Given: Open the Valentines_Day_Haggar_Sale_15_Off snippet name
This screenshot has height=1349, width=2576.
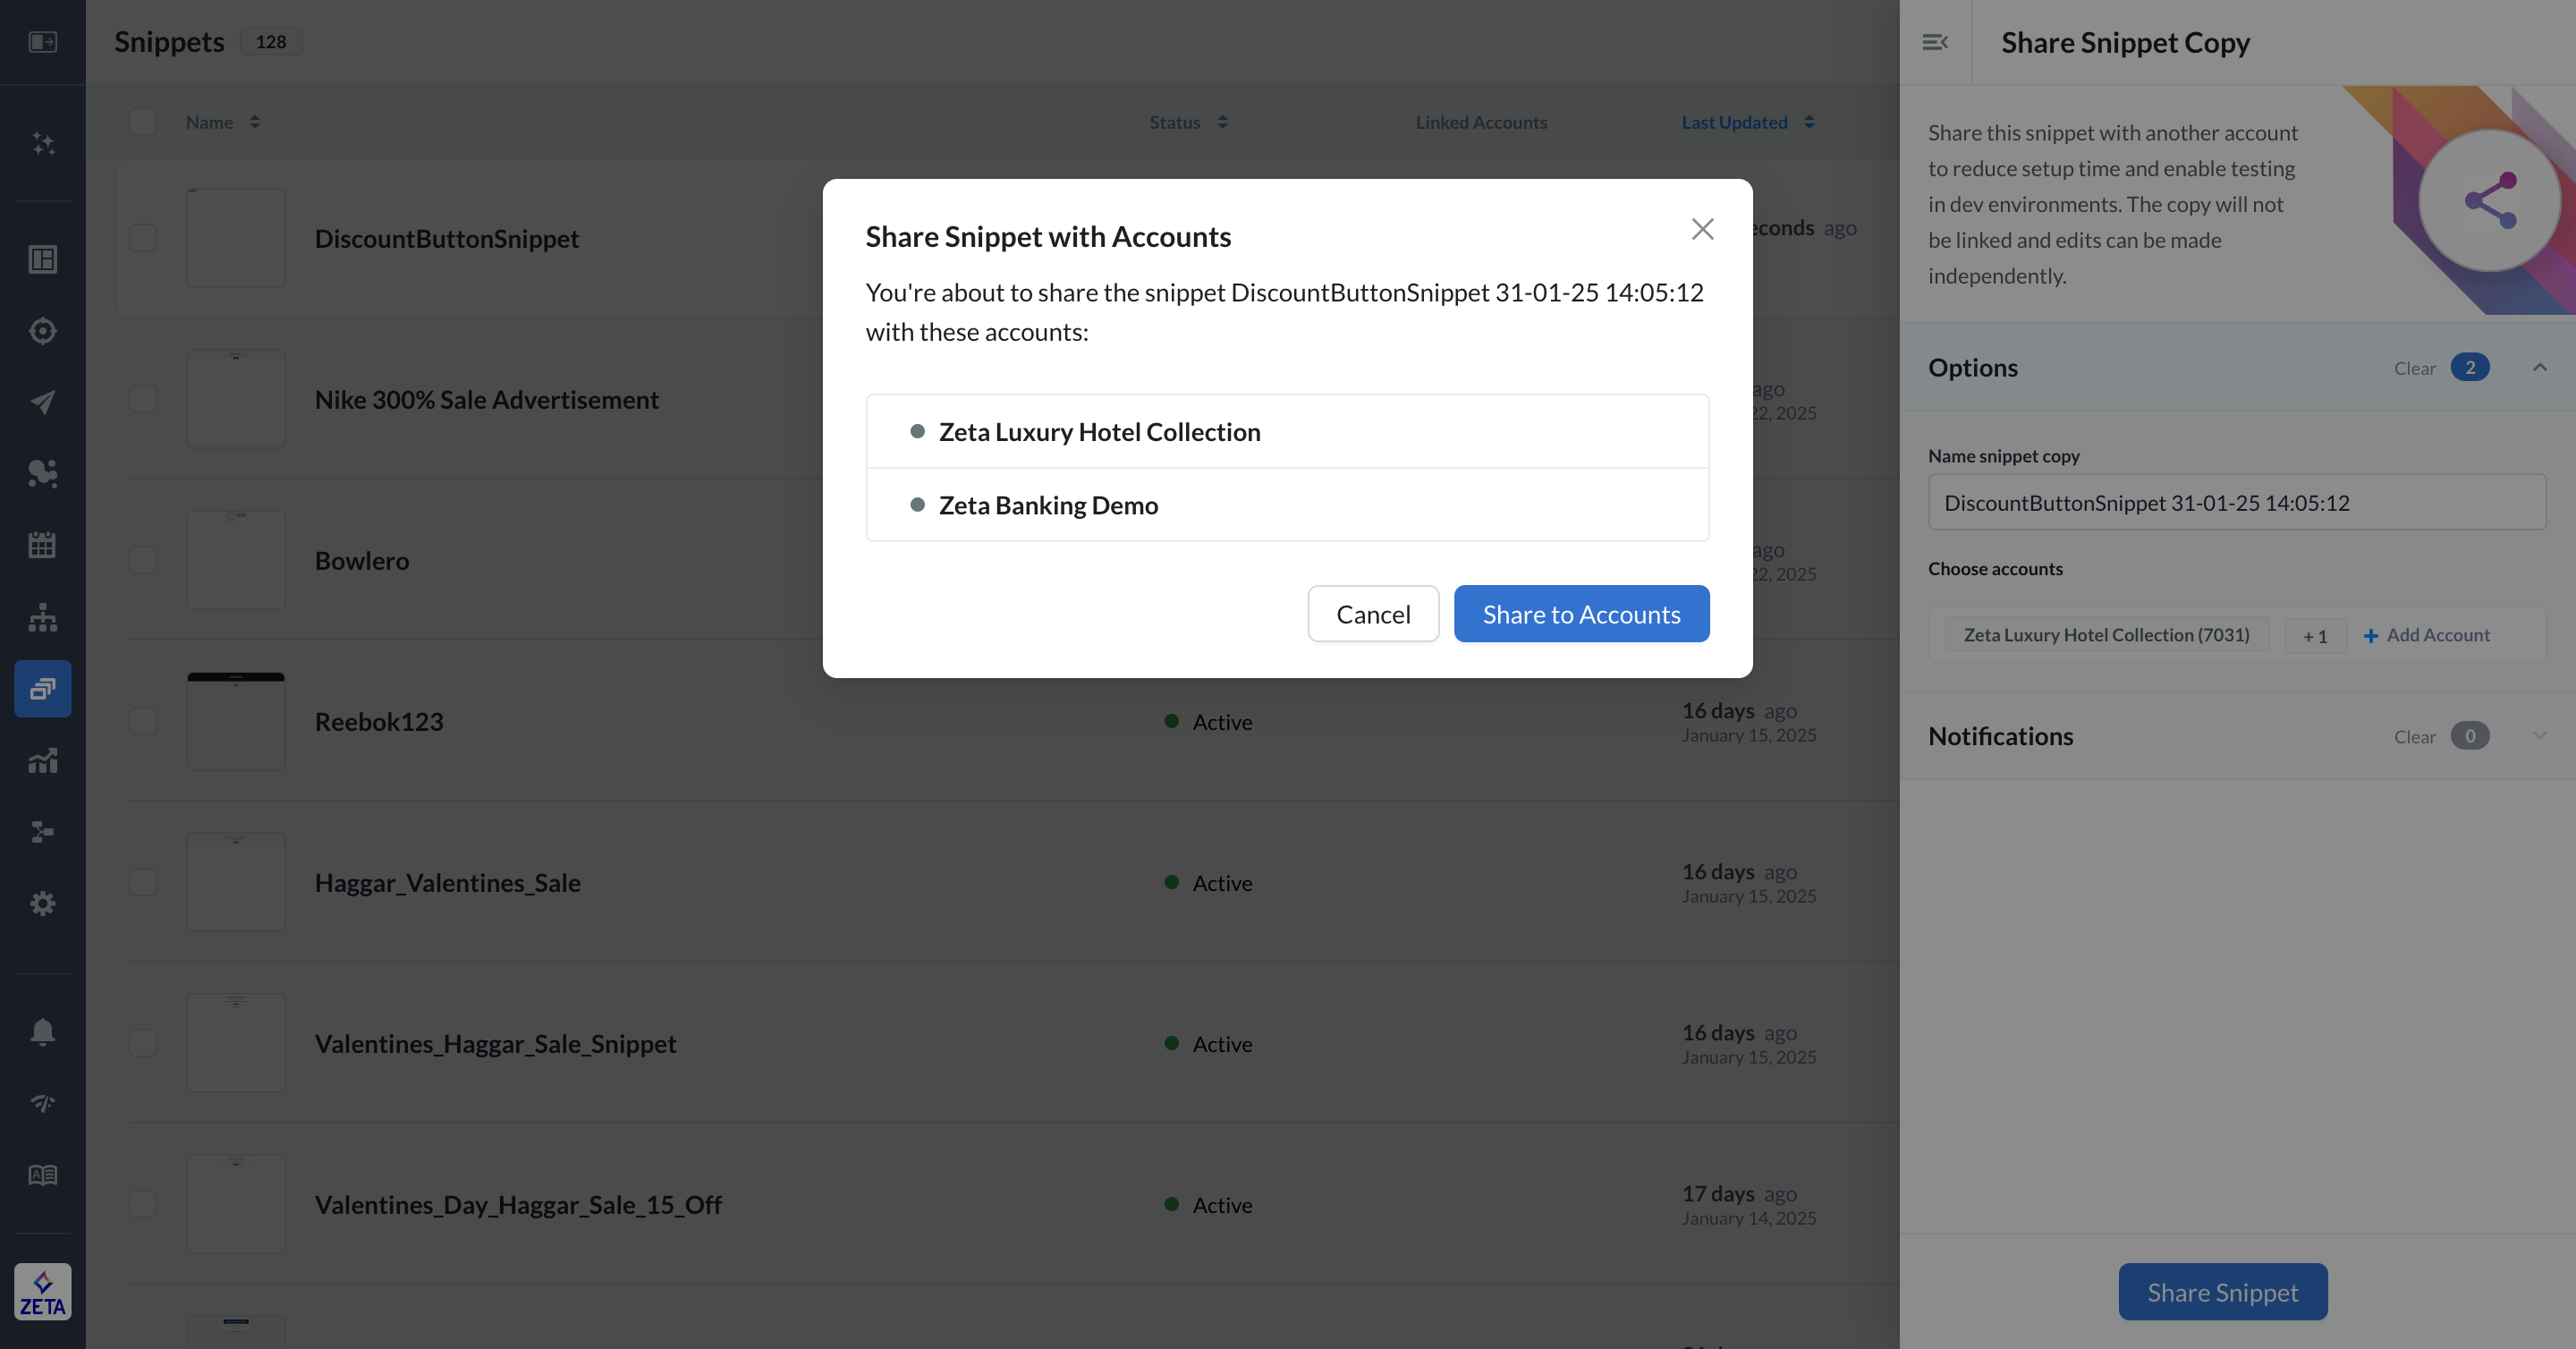Looking at the screenshot, I should coord(518,1205).
